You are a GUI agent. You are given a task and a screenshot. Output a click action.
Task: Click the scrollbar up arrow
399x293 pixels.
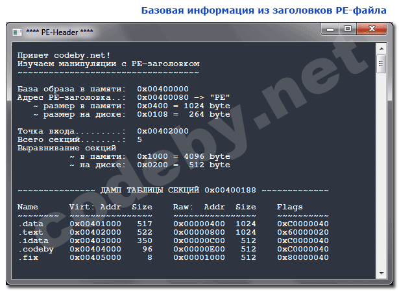pos(381,49)
